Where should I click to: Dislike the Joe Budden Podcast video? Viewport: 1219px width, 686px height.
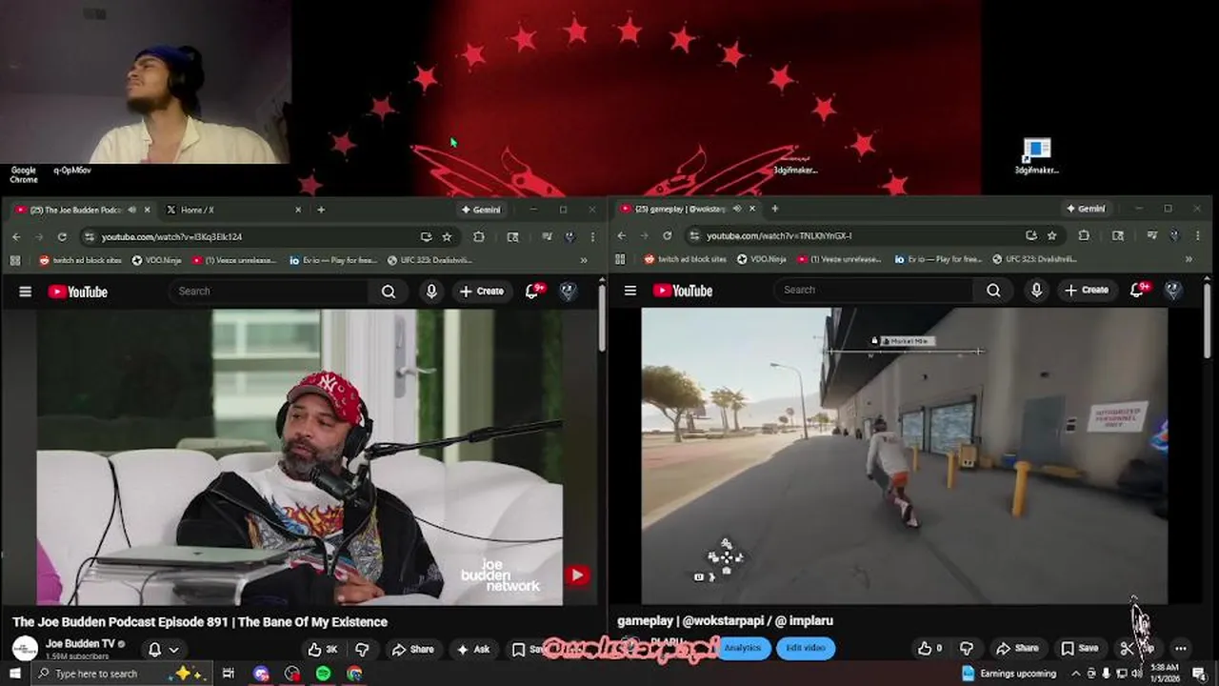[362, 649]
